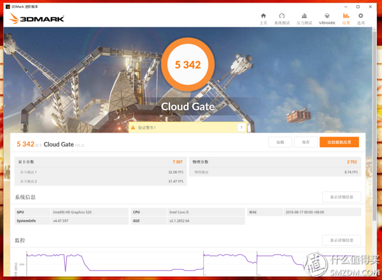
Task: Go to the Home (主页) tab
Action: [x=263, y=18]
